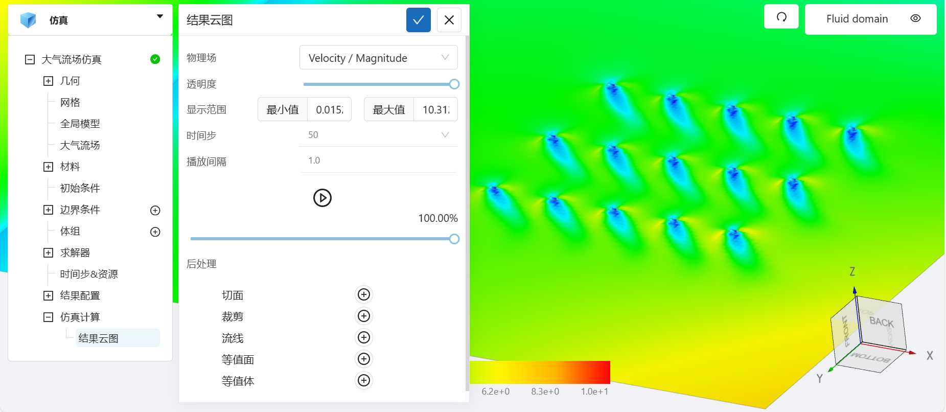The image size is (946, 412).
Task: Click the Fluid domain label
Action: (857, 19)
